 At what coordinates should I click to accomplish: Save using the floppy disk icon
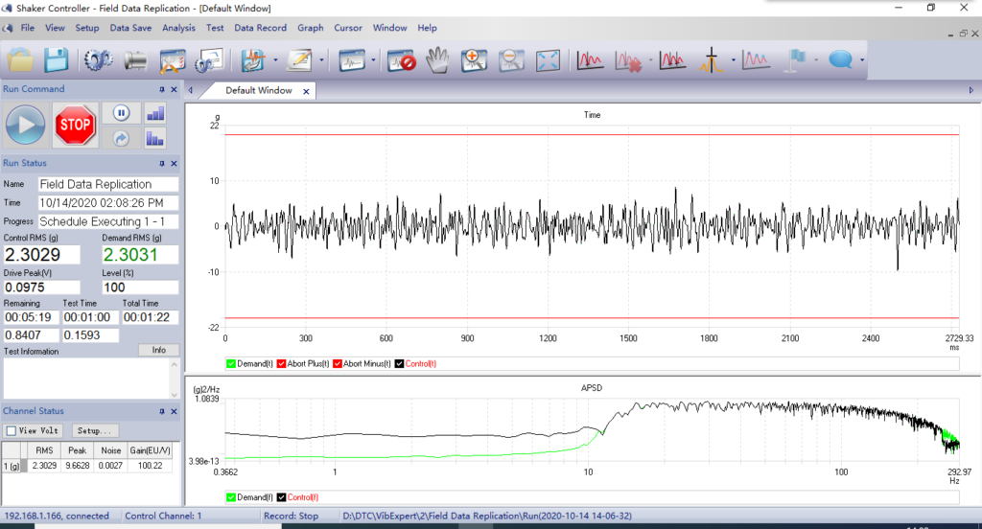[x=56, y=60]
